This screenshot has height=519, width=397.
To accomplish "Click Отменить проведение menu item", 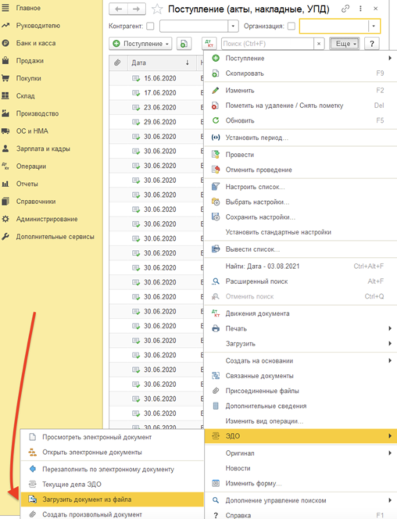I will [300, 170].
